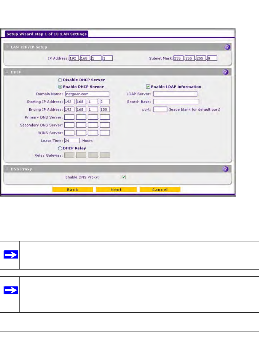Click the LDAP port field
The height and width of the screenshot is (350, 259).
[x=160, y=109]
